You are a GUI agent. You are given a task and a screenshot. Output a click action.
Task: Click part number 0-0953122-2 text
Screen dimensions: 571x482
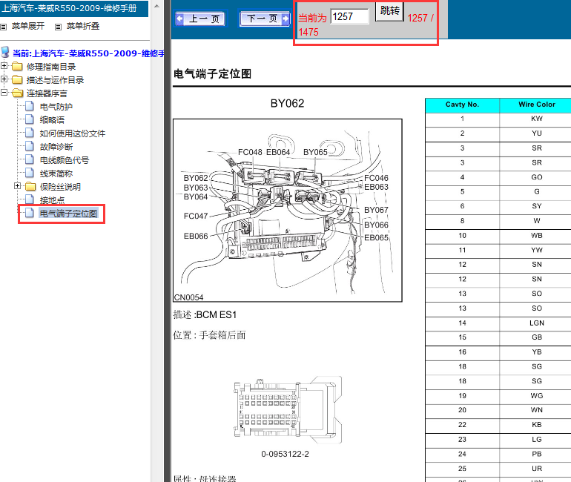(285, 454)
